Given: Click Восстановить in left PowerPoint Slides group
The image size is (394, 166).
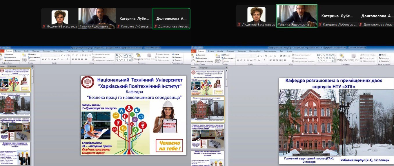Looking at the screenshot, I should (x=34, y=57).
